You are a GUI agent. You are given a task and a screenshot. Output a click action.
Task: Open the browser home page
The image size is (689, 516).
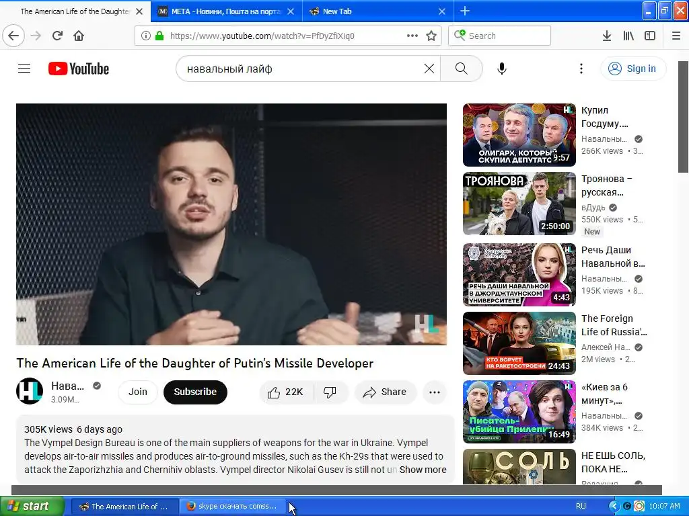point(79,36)
